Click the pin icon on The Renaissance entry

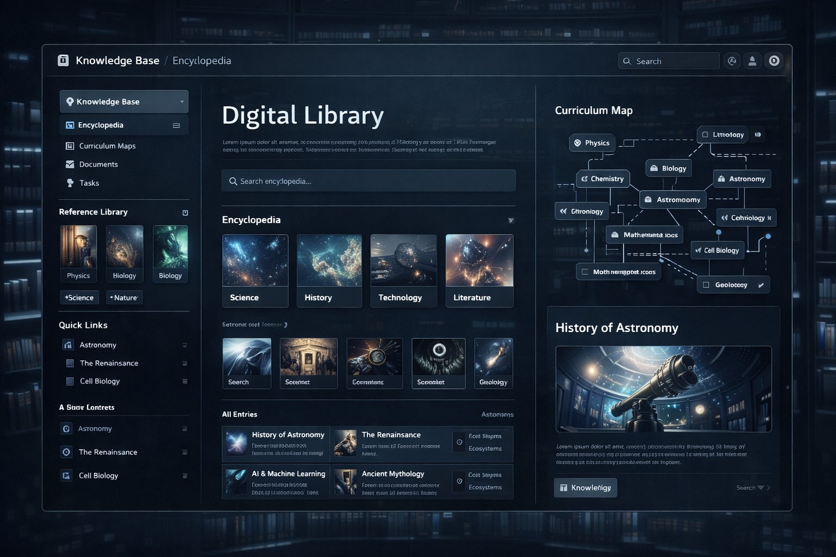pos(459,442)
